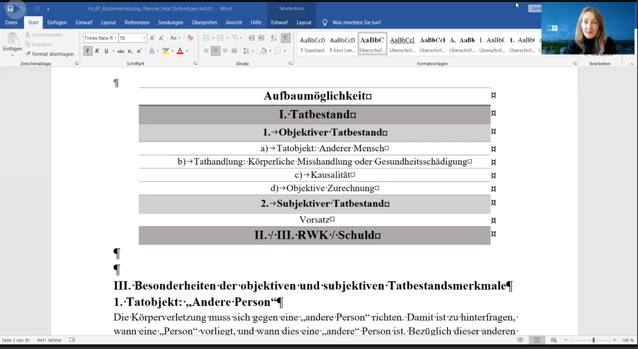Click proofing check icon in status bar
The width and height of the screenshot is (638, 349).
point(72,340)
